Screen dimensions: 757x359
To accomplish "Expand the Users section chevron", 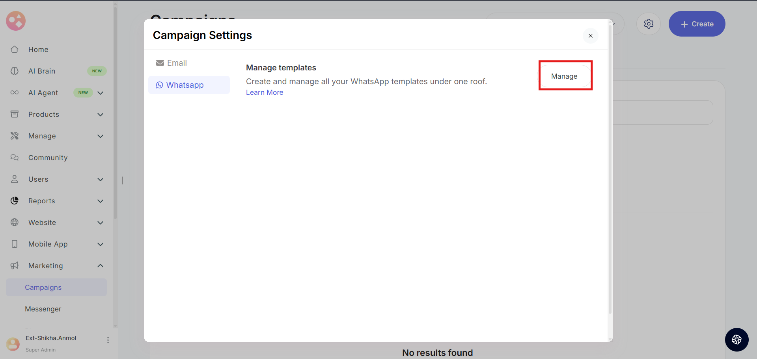I will (x=101, y=179).
